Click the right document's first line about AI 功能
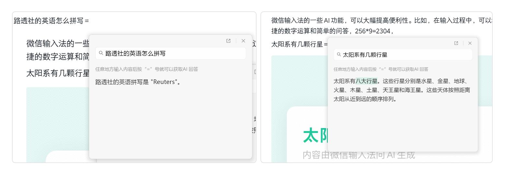The width and height of the screenshot is (506, 176). (379, 21)
